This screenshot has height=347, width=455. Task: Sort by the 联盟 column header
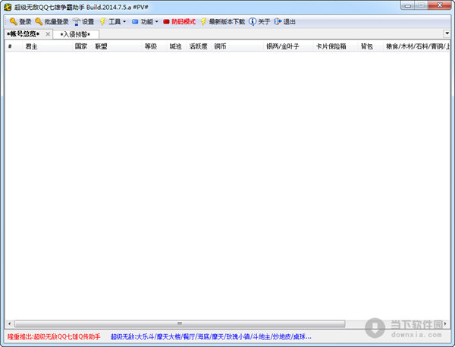pyautogui.click(x=118, y=46)
